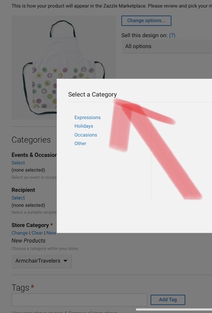Click Clear under Store Category

(37, 233)
